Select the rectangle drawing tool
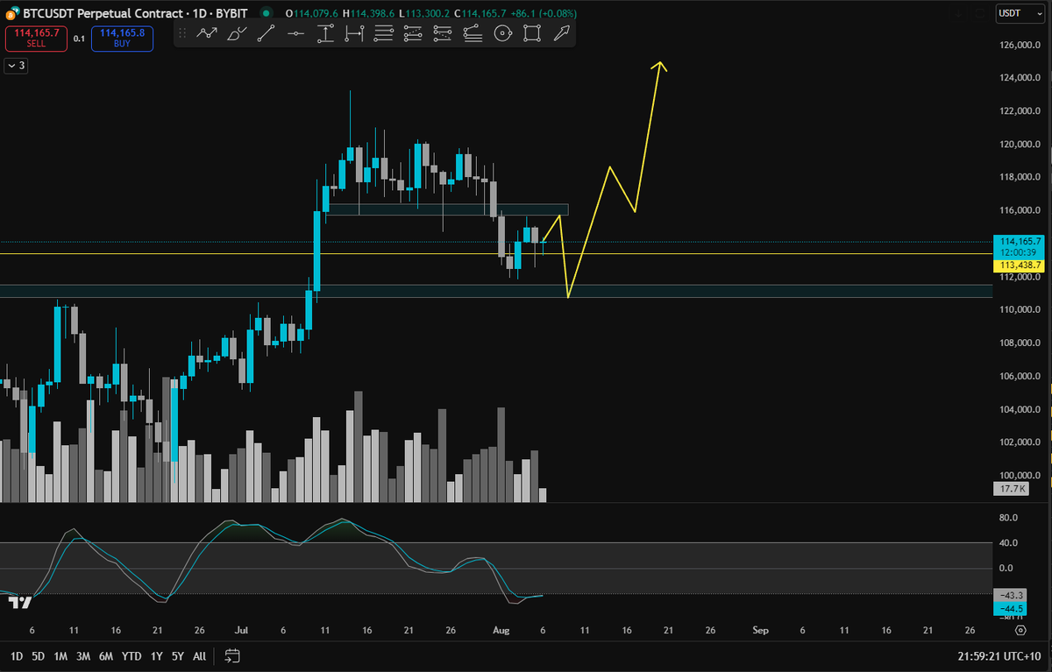This screenshot has height=672, width=1052. pyautogui.click(x=531, y=33)
